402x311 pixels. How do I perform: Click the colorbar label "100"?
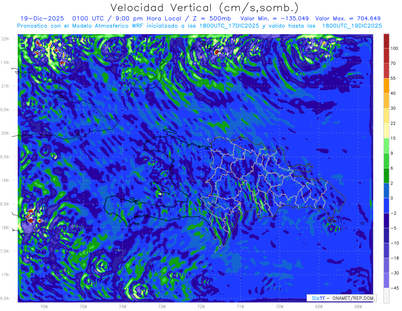[394, 48]
